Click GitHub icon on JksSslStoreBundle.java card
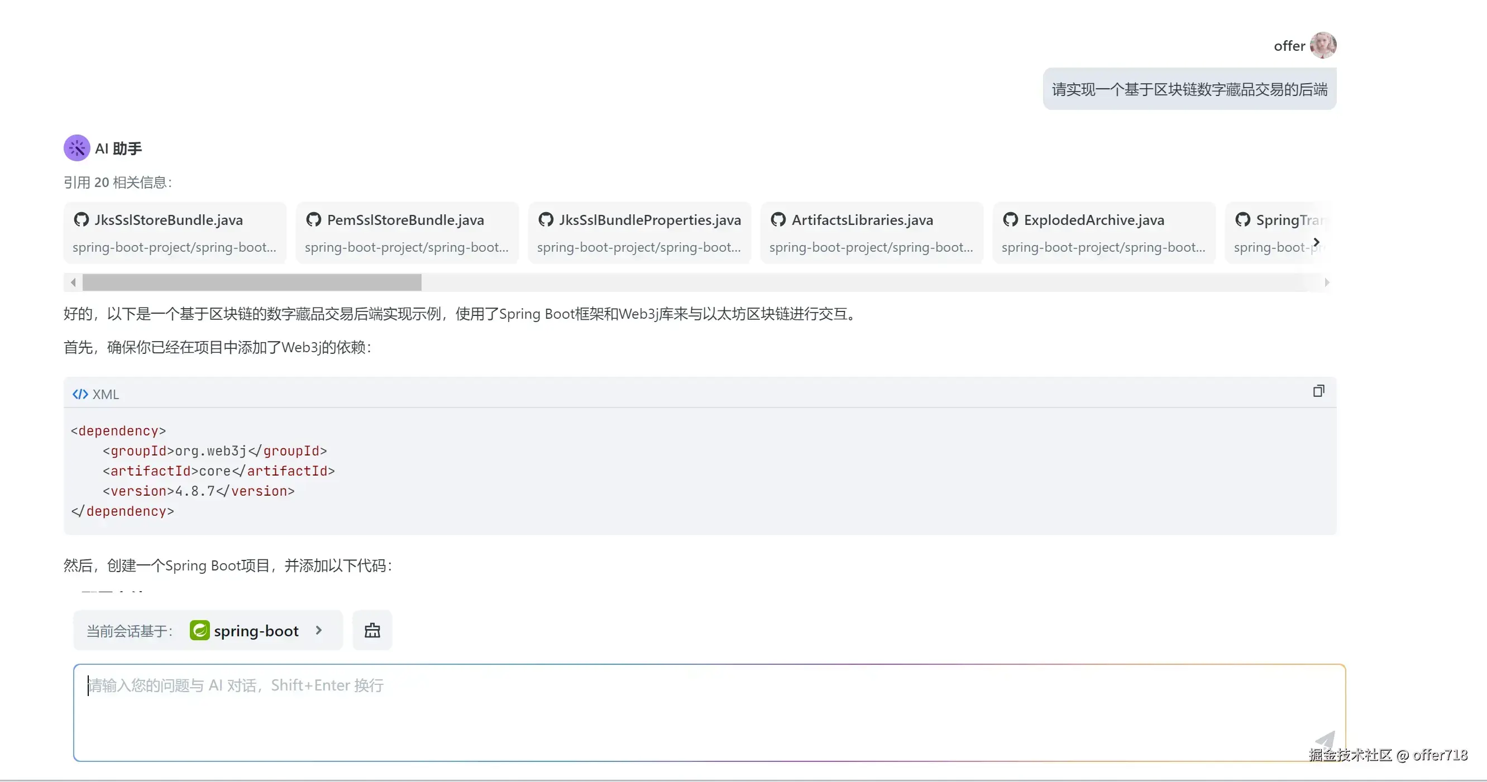 point(81,220)
